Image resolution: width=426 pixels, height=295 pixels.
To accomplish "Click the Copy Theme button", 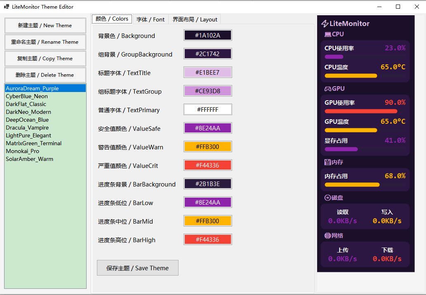I will [x=45, y=59].
